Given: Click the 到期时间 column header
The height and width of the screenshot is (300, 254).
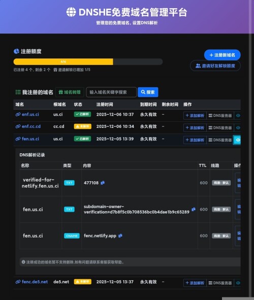Looking at the screenshot, I should point(148,105).
